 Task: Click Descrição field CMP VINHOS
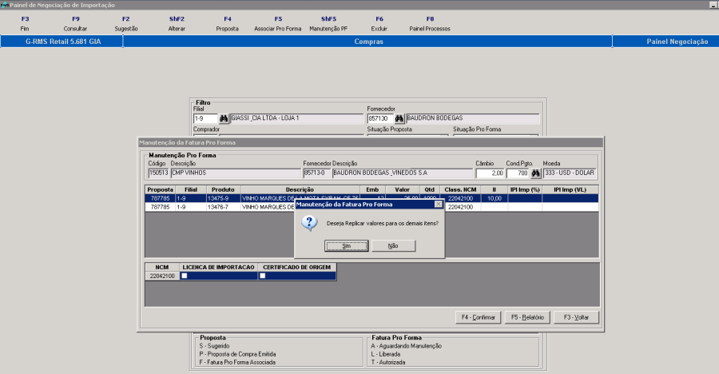tap(236, 173)
